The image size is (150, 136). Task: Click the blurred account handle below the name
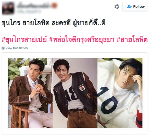[29, 11]
